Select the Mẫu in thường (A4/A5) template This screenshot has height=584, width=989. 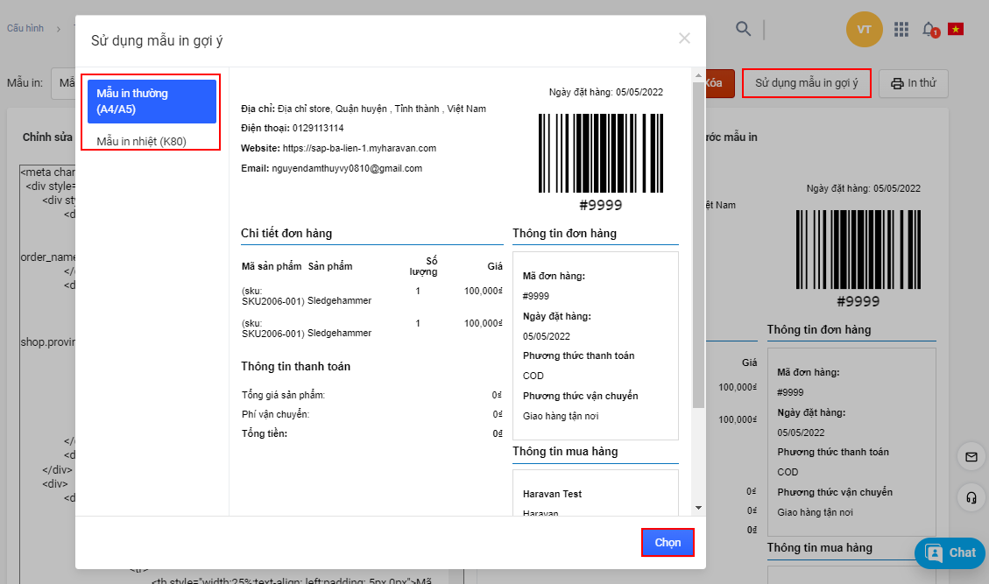point(152,102)
